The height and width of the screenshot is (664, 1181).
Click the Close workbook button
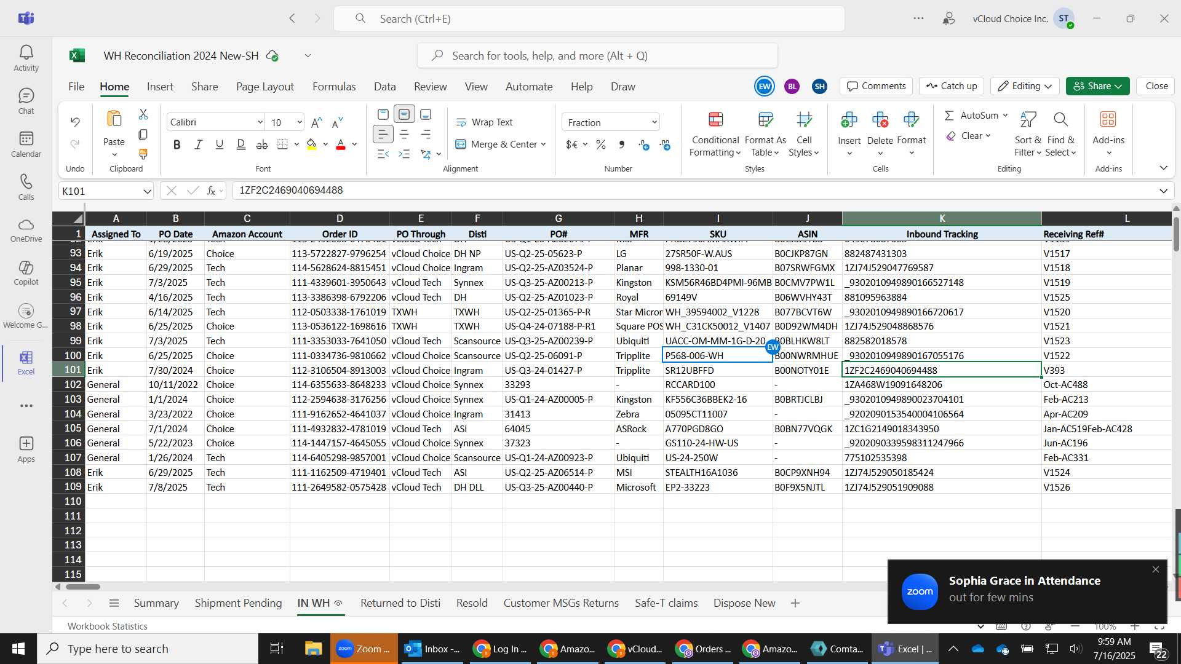click(x=1156, y=86)
